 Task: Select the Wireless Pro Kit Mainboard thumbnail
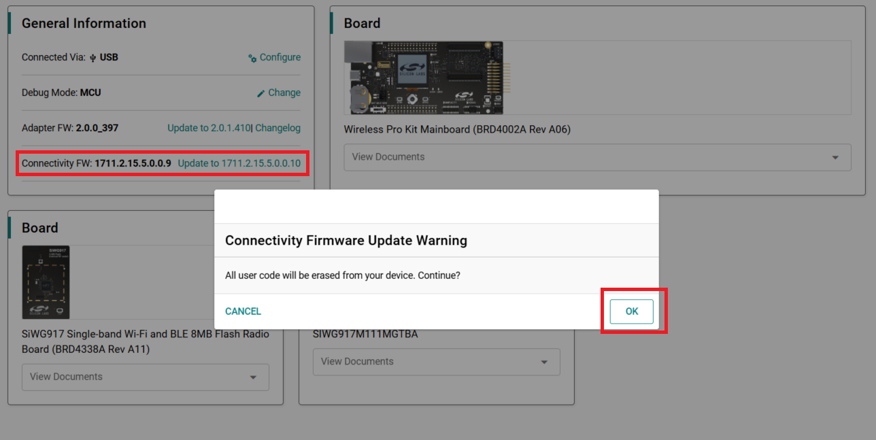[425, 78]
